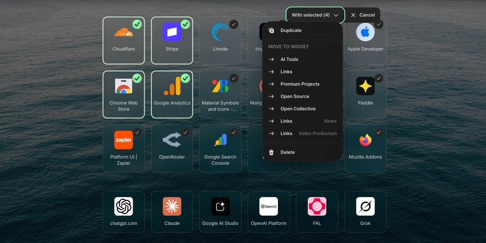Open the Cloudflare bookmark icon
Screen dimensions: 486x243
point(123,32)
